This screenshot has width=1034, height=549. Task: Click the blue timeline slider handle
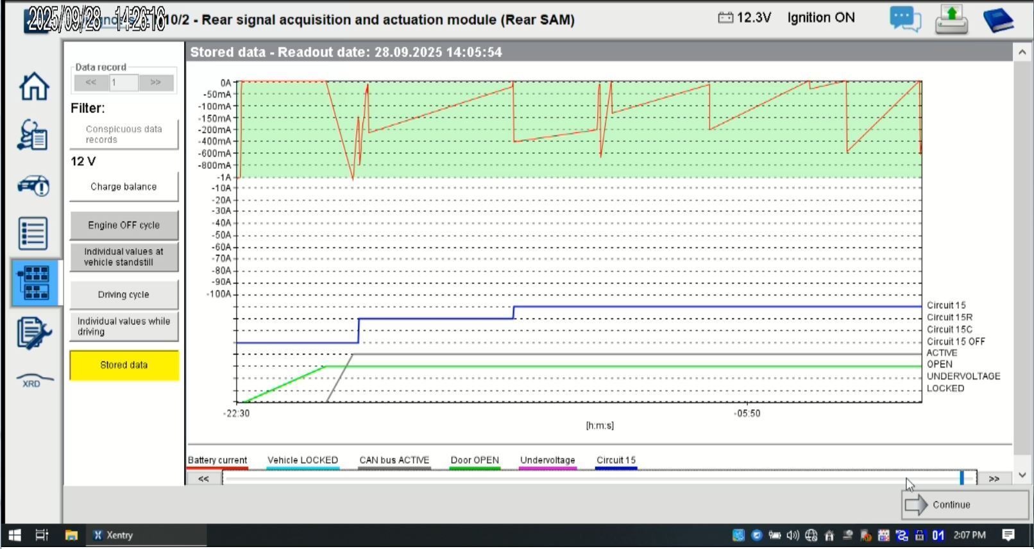(x=962, y=478)
